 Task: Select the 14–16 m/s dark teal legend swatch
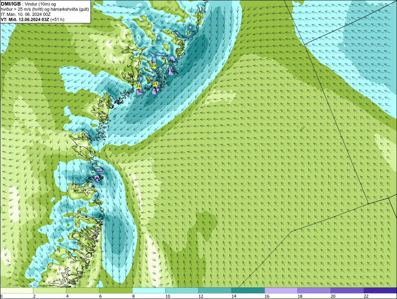pos(248,290)
